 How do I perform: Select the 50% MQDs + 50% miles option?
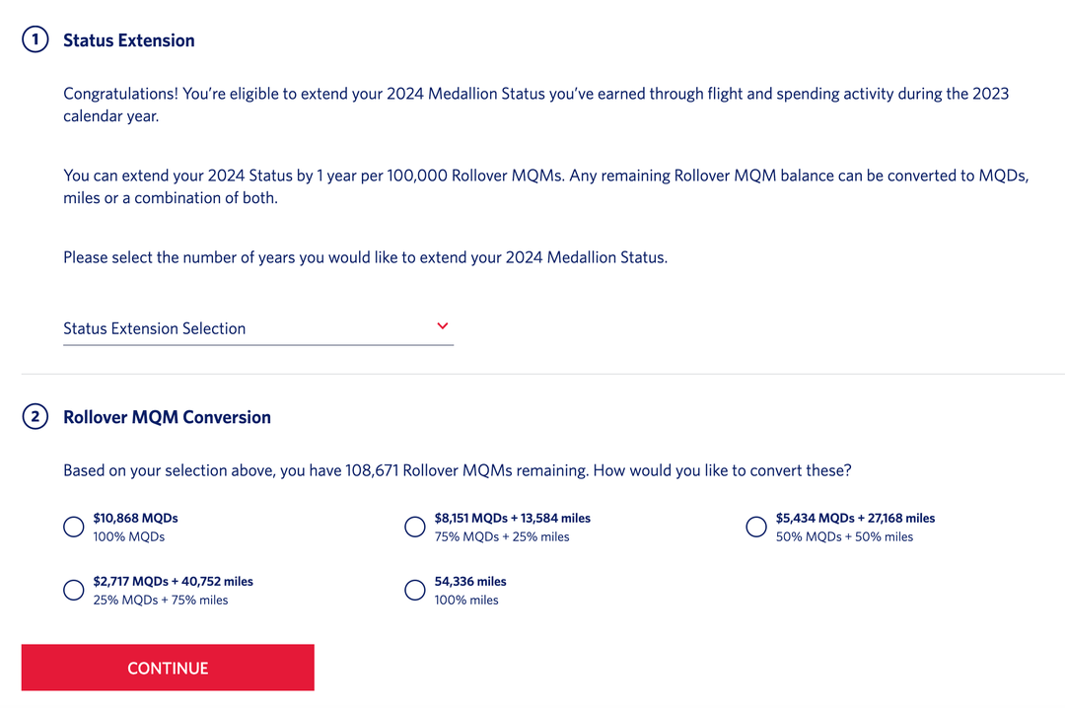(755, 527)
